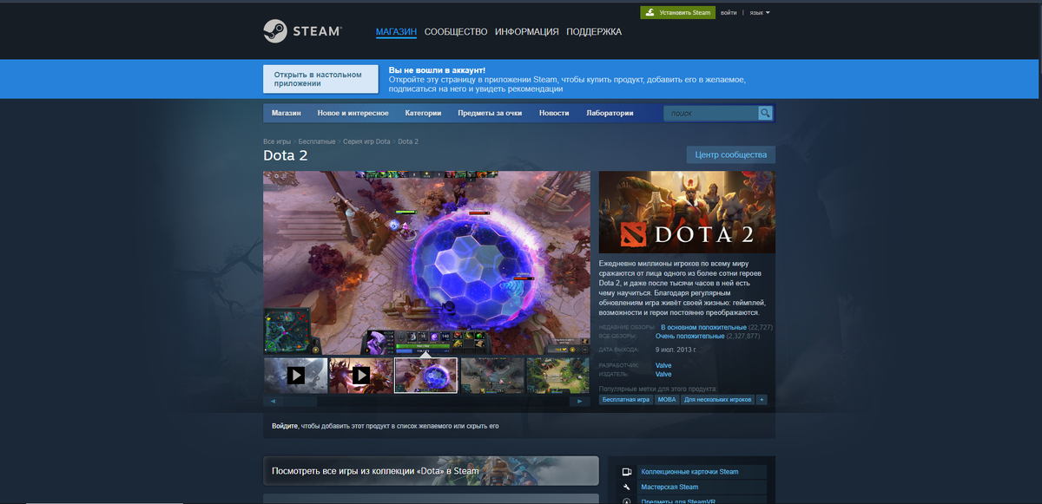This screenshot has height=504, width=1042.
Task: Open the Новости tab
Action: (x=554, y=114)
